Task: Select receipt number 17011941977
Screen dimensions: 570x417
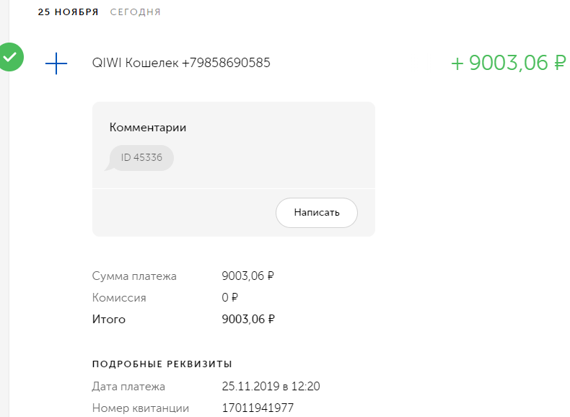Action: click(258, 408)
